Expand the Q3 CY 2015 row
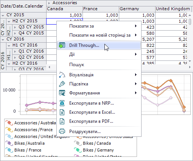The height and width of the screenshot is (161, 193). (15, 27)
